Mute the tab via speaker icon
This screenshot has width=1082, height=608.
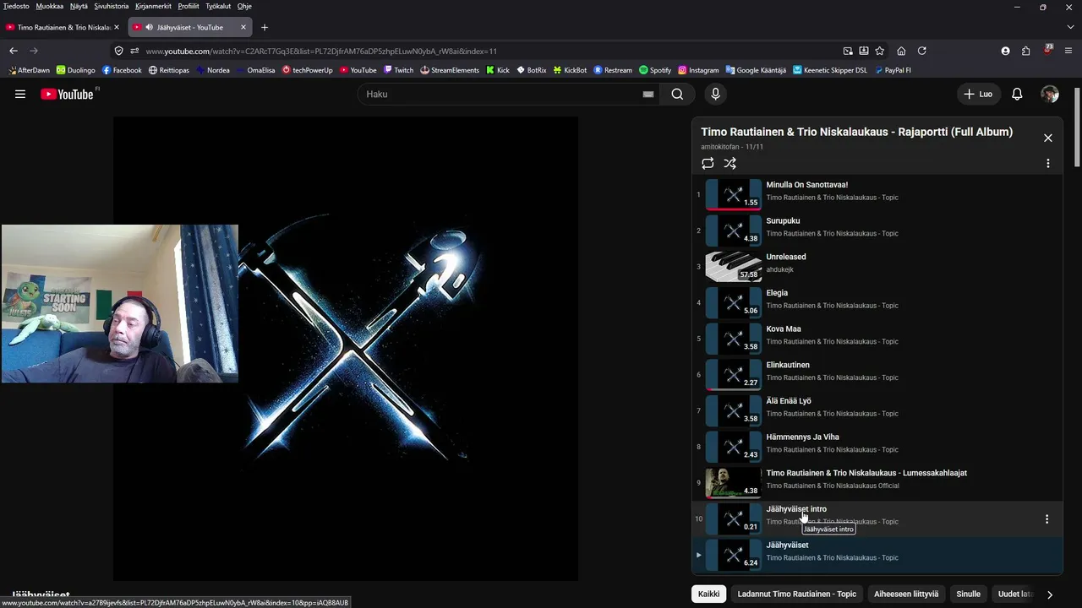(150, 27)
